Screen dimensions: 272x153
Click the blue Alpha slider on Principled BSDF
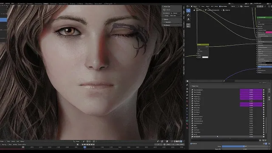[x=265, y=67]
